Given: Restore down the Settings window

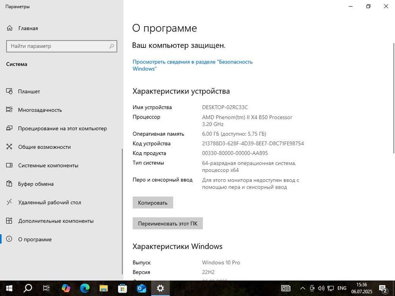Looking at the screenshot, I should [368, 6].
